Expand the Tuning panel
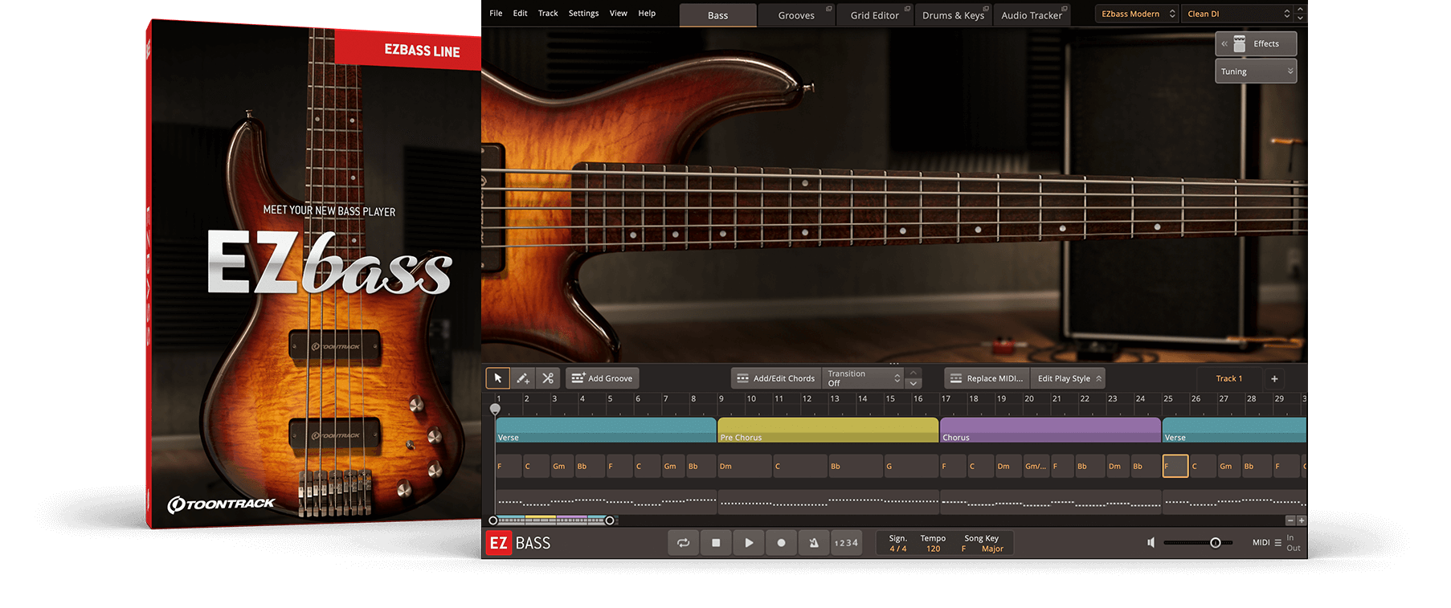Image resolution: width=1451 pixels, height=608 pixels. click(x=1256, y=71)
